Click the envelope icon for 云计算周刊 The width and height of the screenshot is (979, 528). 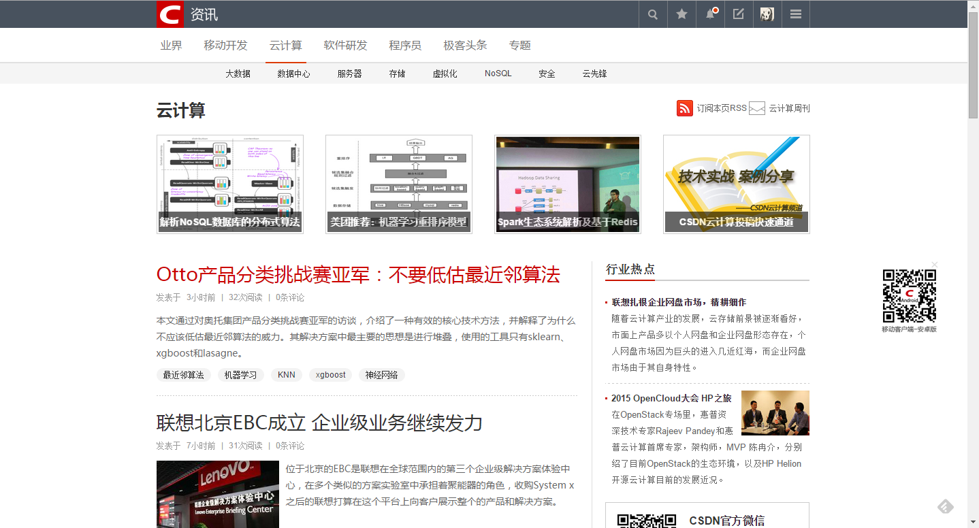[x=757, y=108]
